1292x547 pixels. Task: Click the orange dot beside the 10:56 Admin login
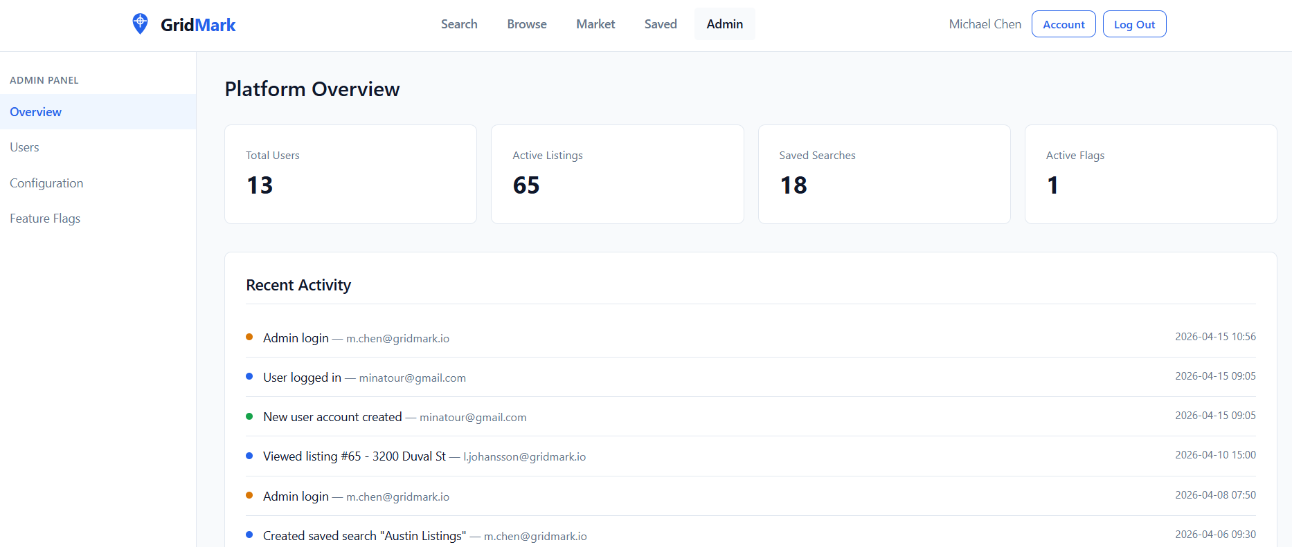coord(249,337)
